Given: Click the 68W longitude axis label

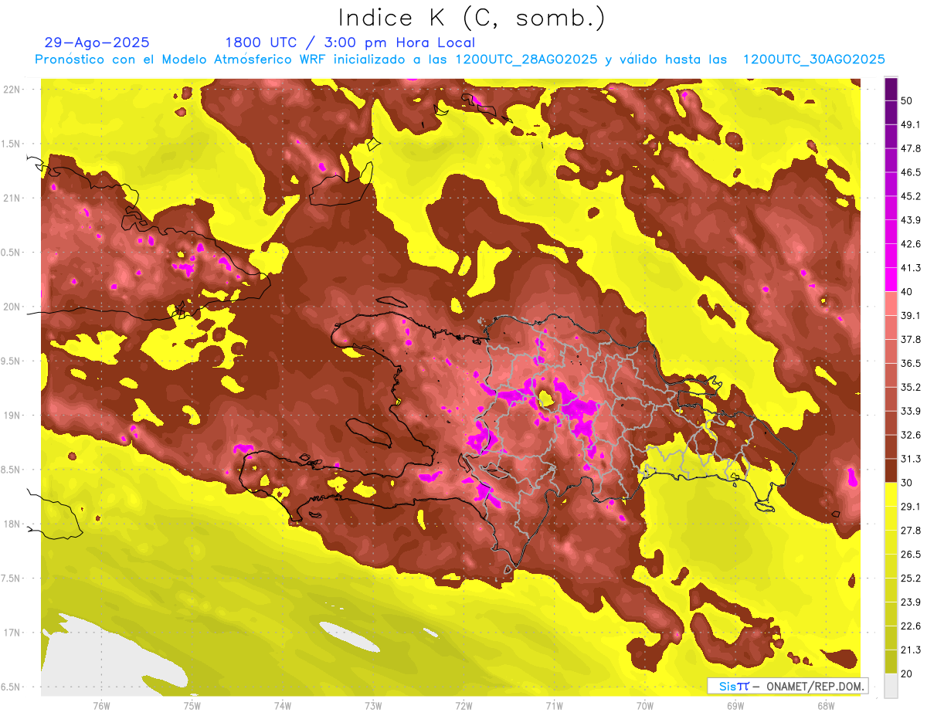Looking at the screenshot, I should pos(825,705).
